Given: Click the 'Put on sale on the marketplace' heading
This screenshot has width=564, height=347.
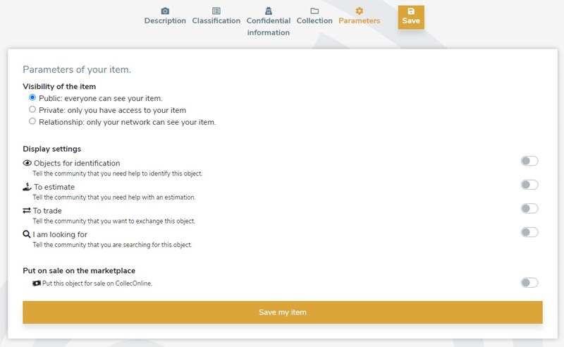Looking at the screenshot, I should (79, 271).
